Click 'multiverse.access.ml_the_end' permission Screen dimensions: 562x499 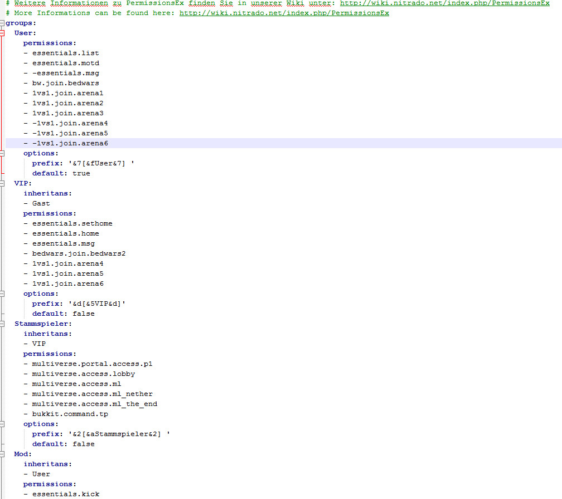(x=95, y=404)
